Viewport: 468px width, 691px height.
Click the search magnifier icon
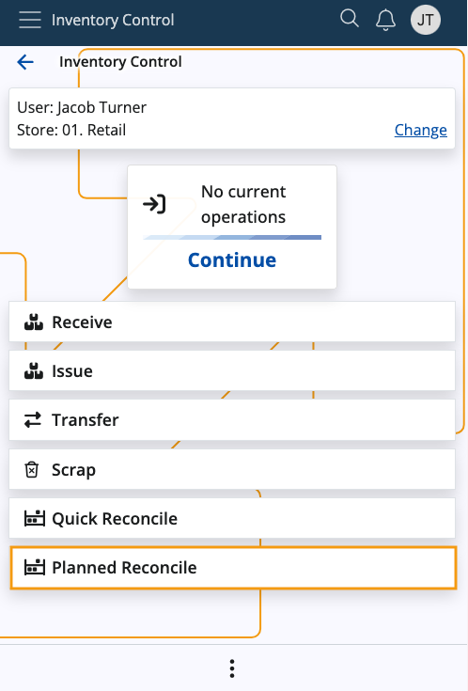point(350,19)
